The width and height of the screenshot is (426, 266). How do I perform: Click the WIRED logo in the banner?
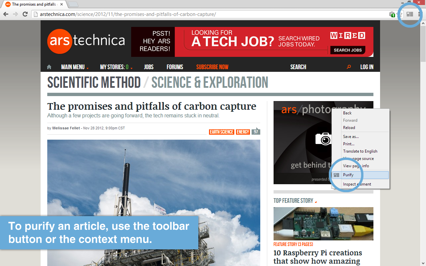tap(348, 36)
